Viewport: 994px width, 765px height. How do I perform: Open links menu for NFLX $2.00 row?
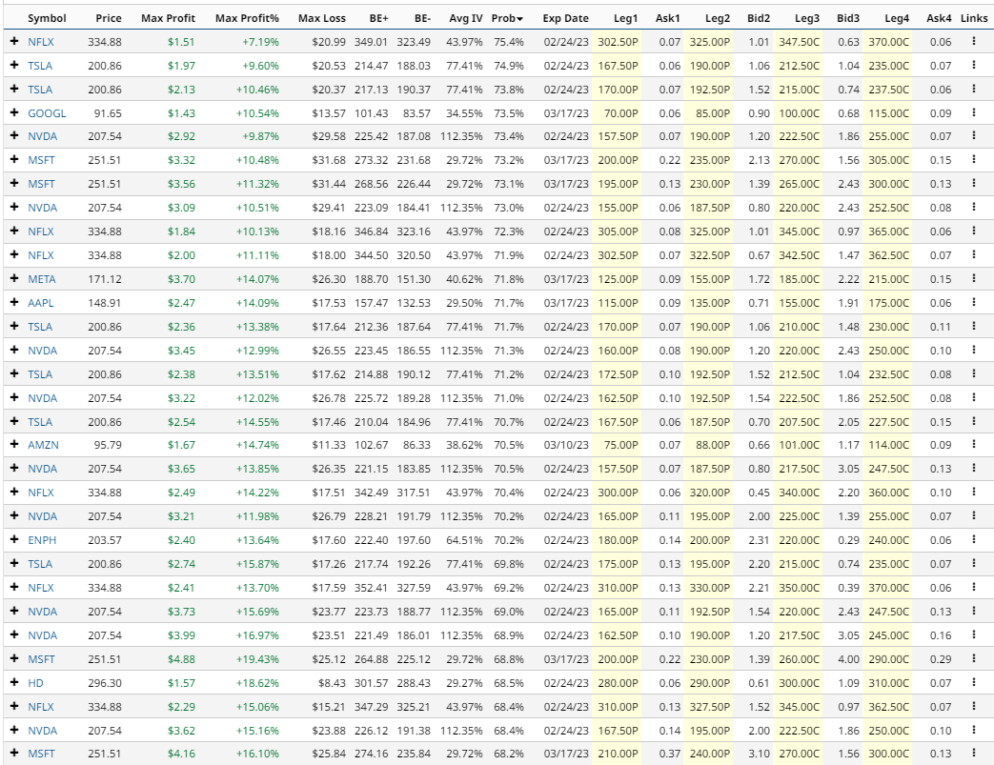974,254
